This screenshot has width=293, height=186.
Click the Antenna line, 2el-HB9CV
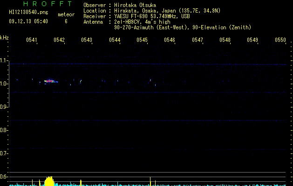tap(127, 22)
